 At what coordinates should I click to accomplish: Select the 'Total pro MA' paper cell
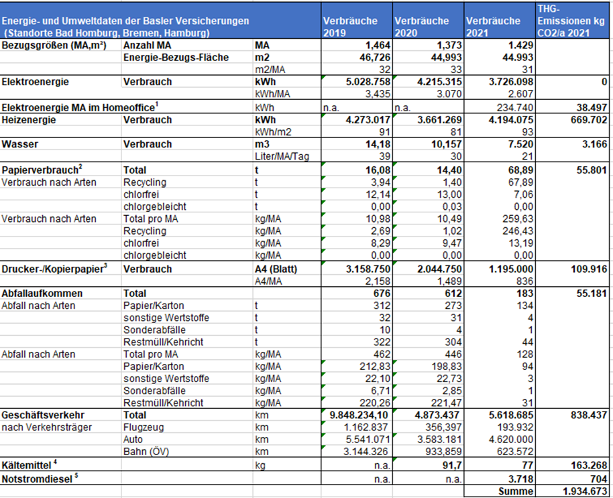click(x=150, y=219)
